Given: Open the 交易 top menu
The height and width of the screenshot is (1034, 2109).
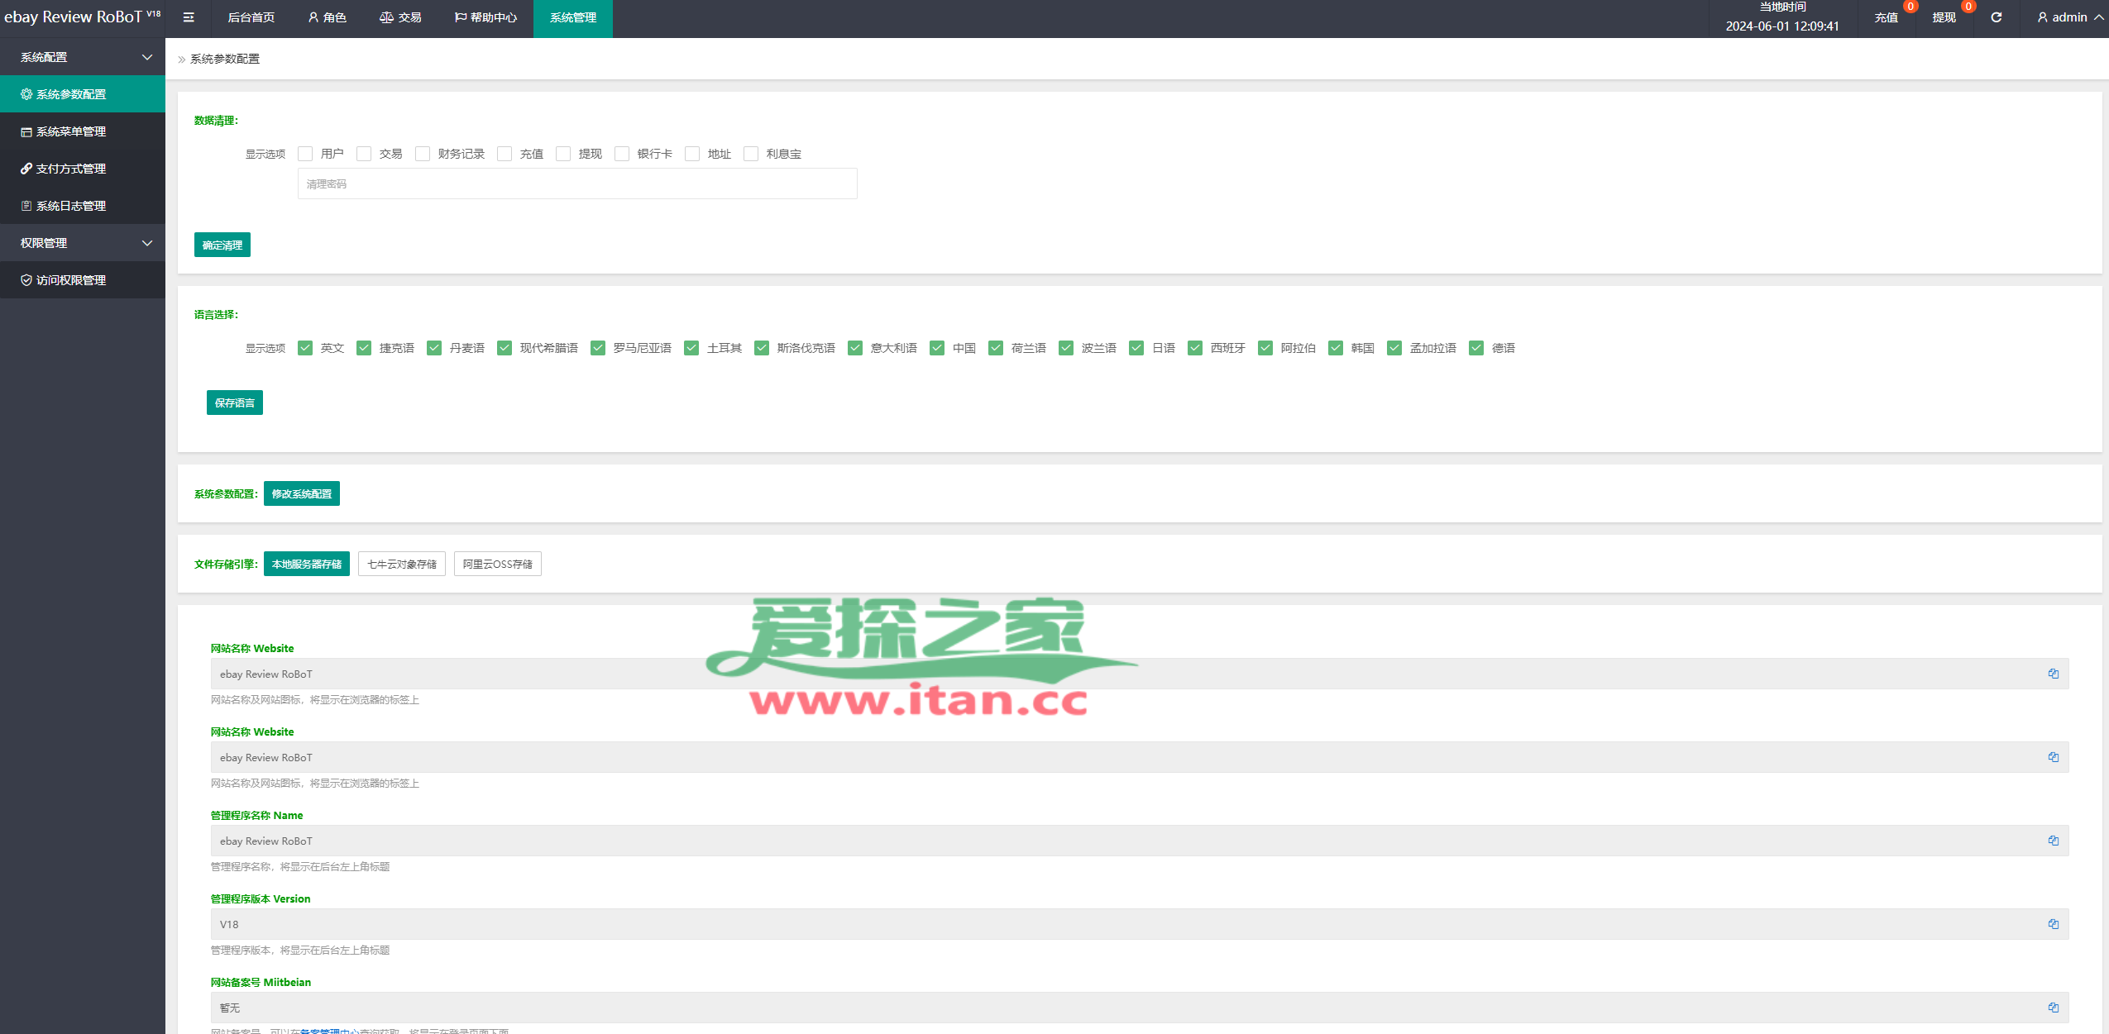Looking at the screenshot, I should (x=400, y=17).
